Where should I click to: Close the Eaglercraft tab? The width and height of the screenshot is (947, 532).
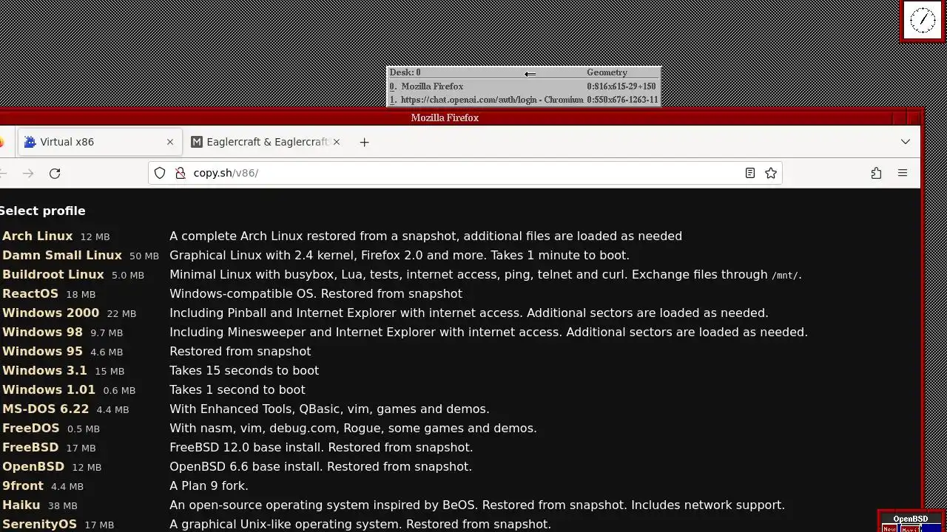pos(337,142)
